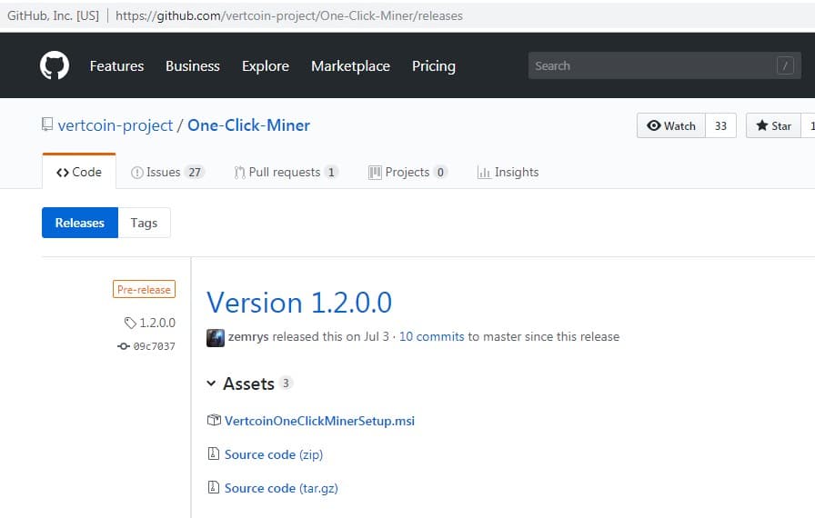The width and height of the screenshot is (815, 518).
Task: Click the tag icon beside 1.2.0.0
Action: click(130, 323)
